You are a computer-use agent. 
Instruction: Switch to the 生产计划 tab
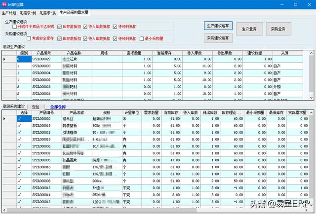10,11
